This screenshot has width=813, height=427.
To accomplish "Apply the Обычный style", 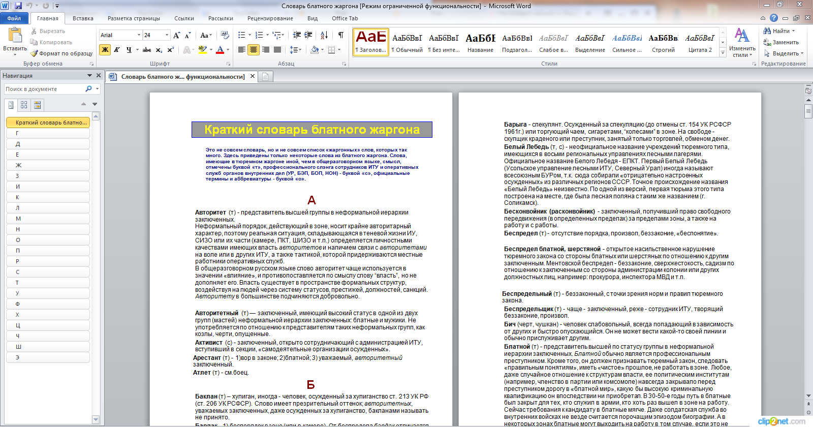I will pyautogui.click(x=407, y=42).
